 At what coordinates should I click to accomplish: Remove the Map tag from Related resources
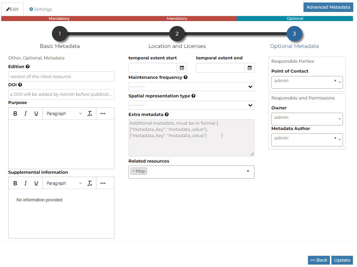(x=135, y=170)
